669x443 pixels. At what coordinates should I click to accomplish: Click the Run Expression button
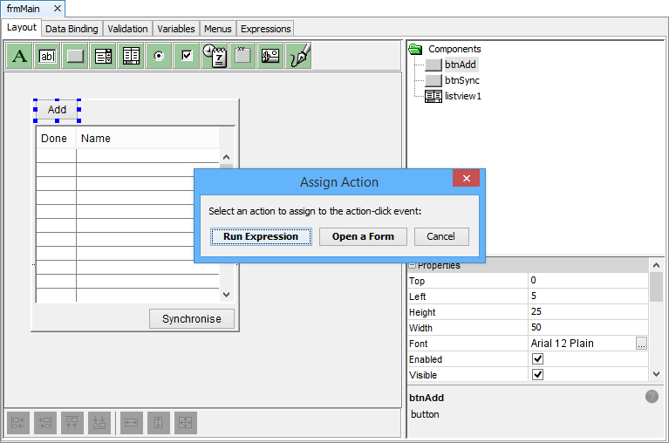point(261,236)
